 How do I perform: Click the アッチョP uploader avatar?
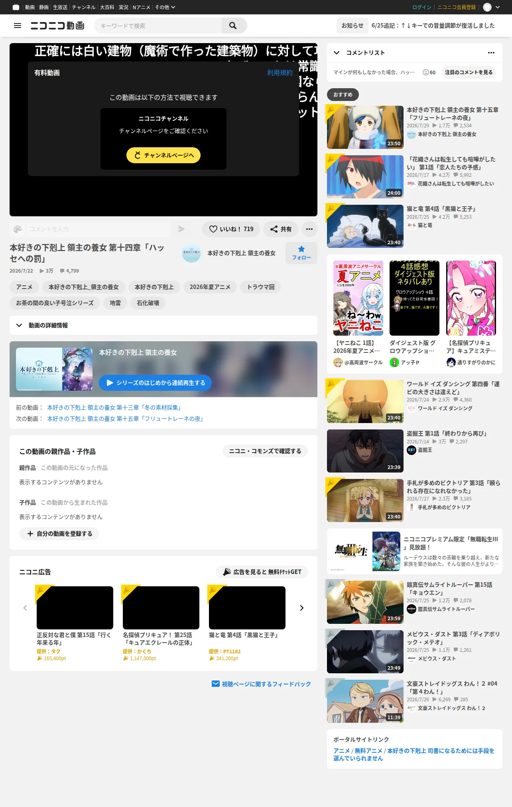click(394, 362)
